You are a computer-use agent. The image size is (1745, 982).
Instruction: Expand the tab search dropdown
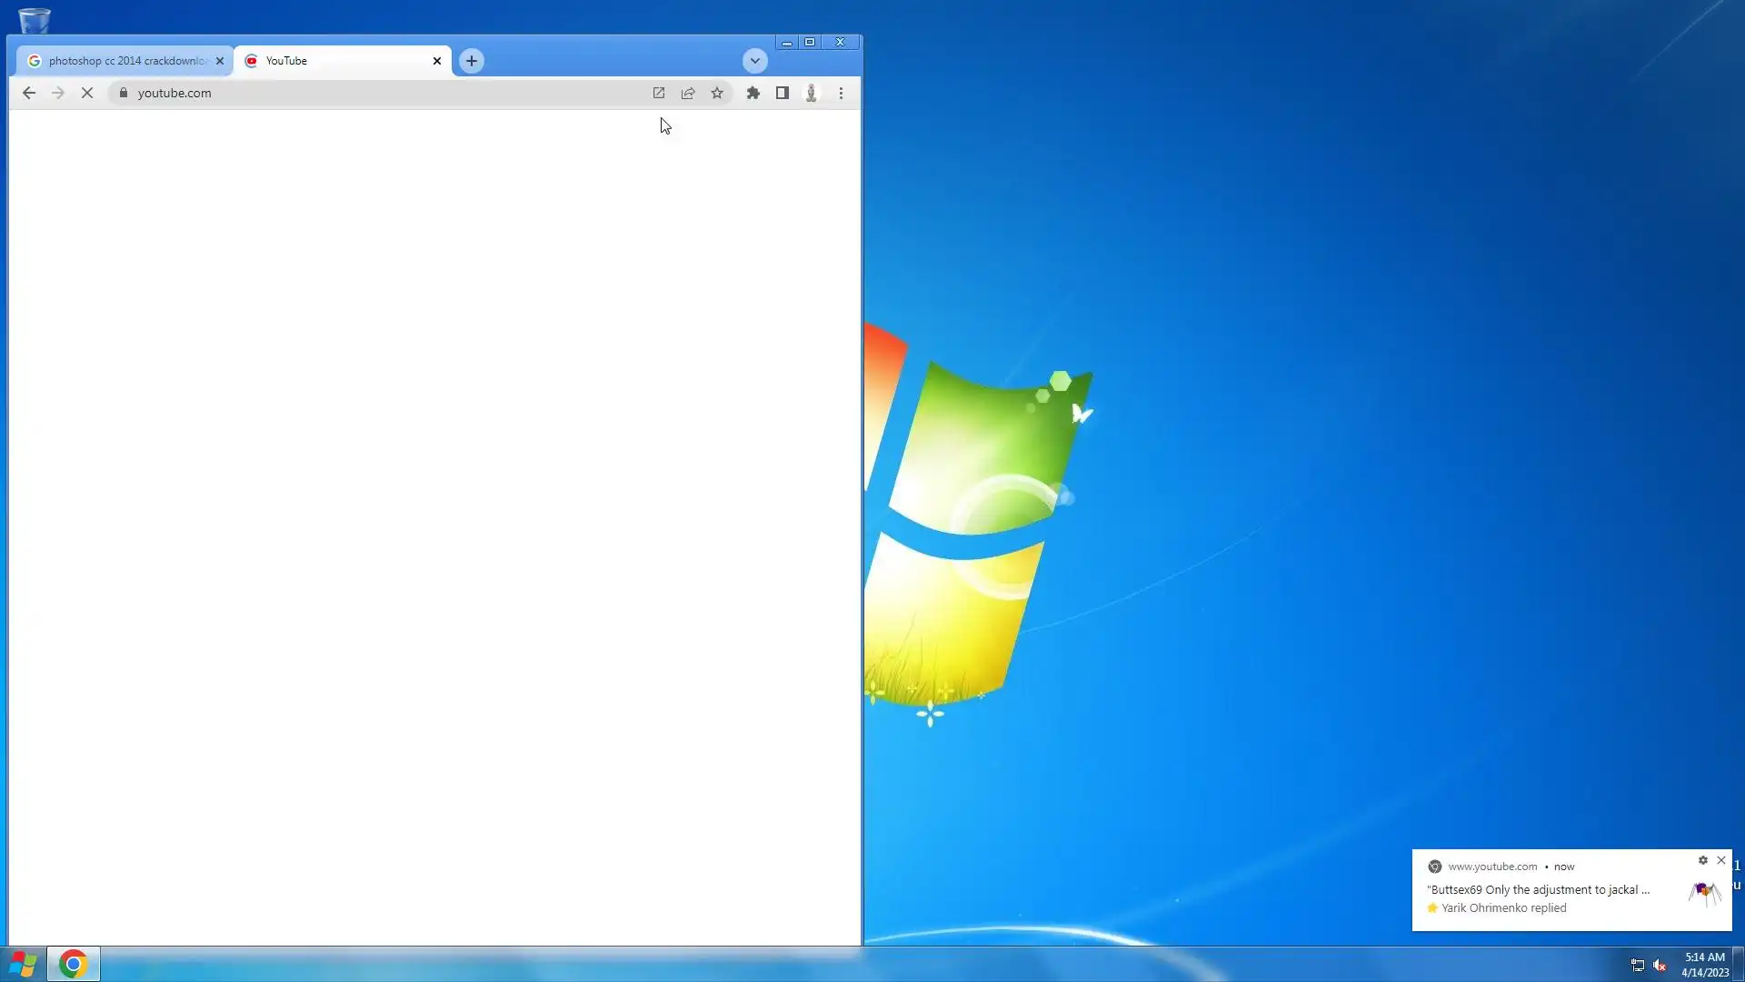tap(754, 61)
